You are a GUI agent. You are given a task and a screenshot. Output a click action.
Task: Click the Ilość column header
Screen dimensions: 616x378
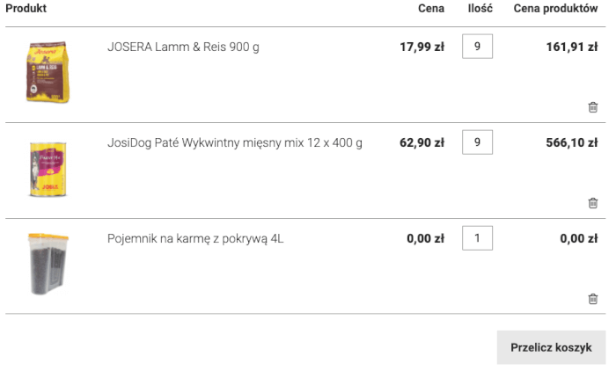480,9
